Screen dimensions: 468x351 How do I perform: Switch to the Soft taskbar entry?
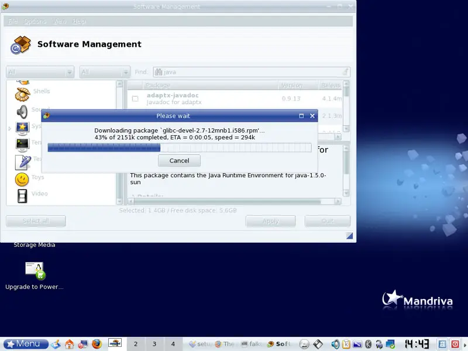[x=279, y=344]
